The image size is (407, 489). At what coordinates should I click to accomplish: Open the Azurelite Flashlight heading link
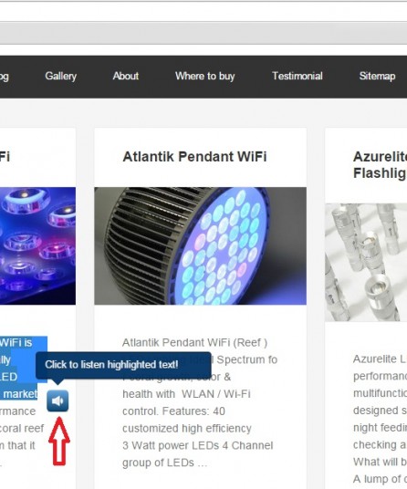(x=380, y=164)
